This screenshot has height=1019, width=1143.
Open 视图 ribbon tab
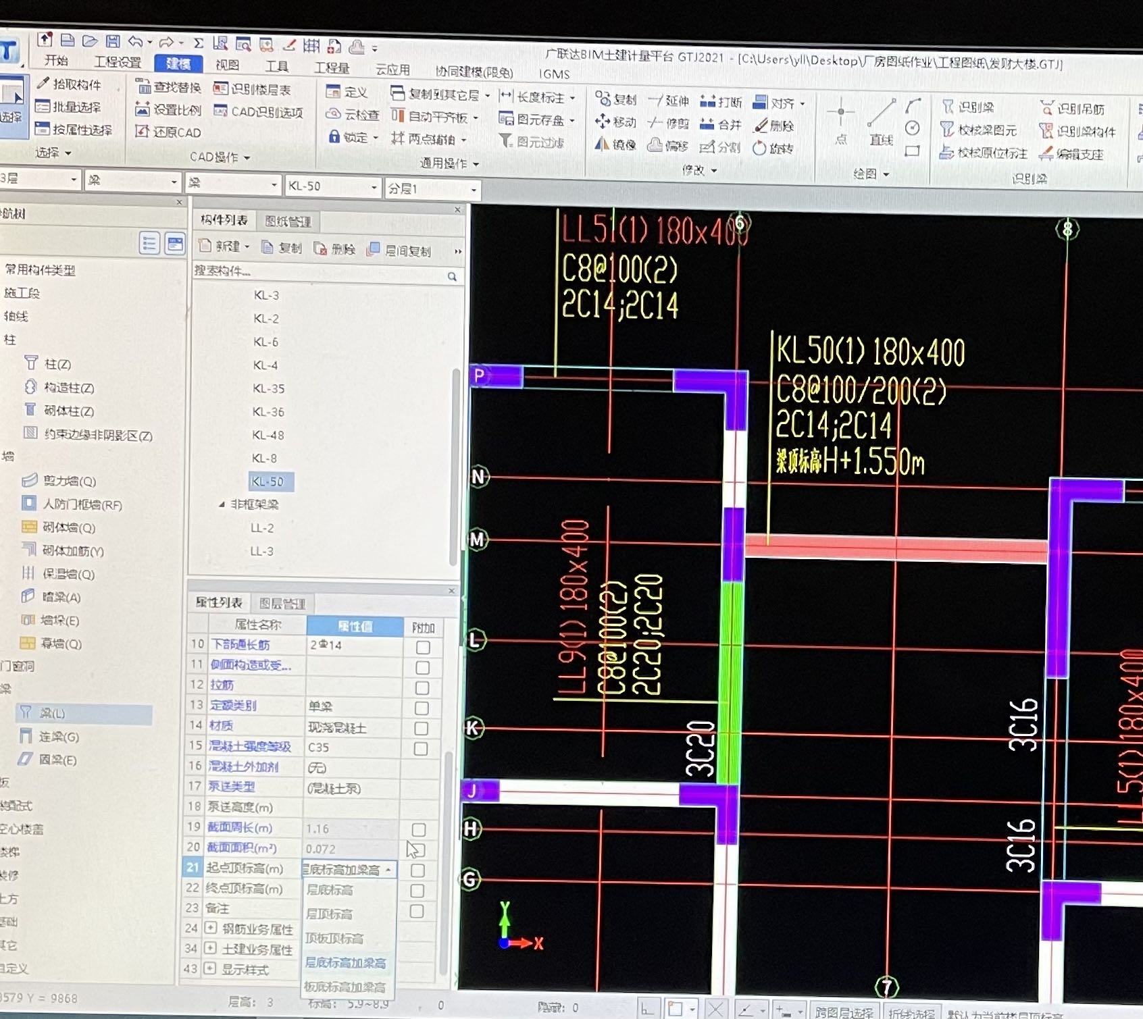point(227,65)
